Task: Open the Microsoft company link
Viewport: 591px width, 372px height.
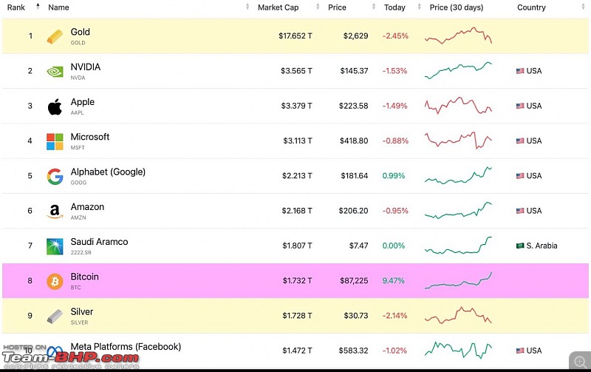Action: (90, 137)
